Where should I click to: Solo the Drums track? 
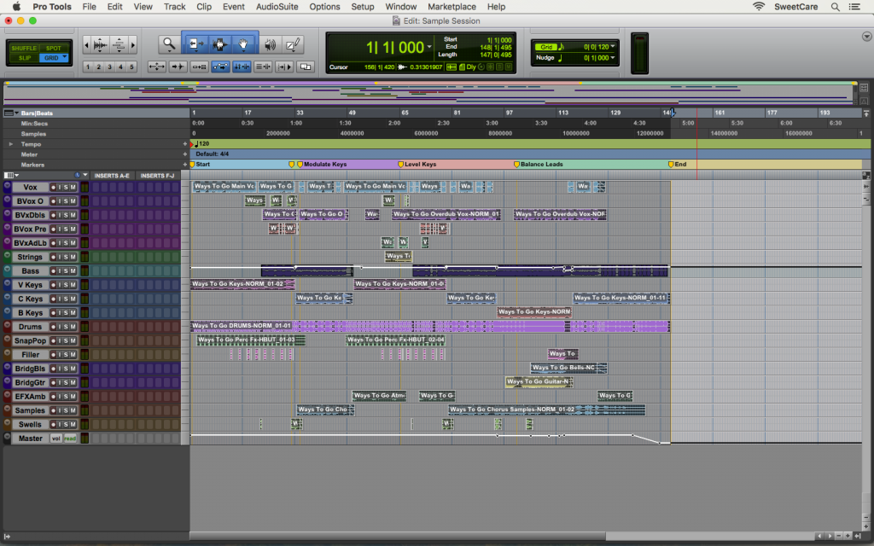(x=67, y=326)
